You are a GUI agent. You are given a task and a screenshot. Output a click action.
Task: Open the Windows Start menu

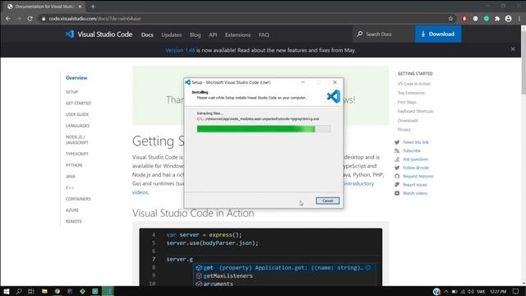(7, 291)
